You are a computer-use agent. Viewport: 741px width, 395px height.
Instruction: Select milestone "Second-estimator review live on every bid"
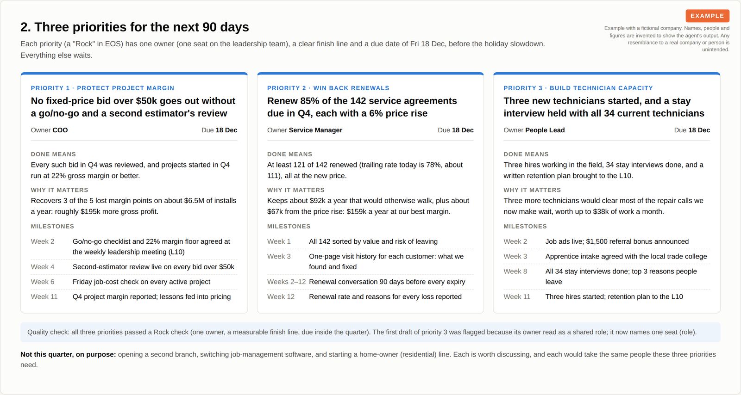(x=153, y=267)
